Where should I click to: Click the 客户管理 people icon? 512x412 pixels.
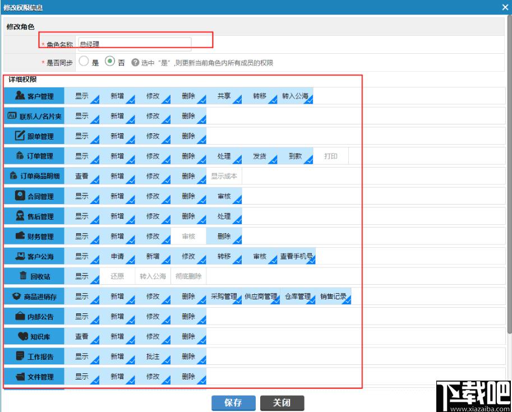coord(20,95)
